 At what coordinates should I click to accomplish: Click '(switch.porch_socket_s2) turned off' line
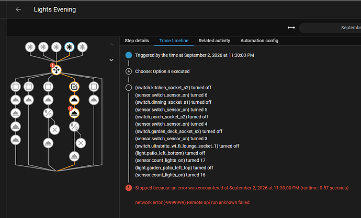coord(172,117)
